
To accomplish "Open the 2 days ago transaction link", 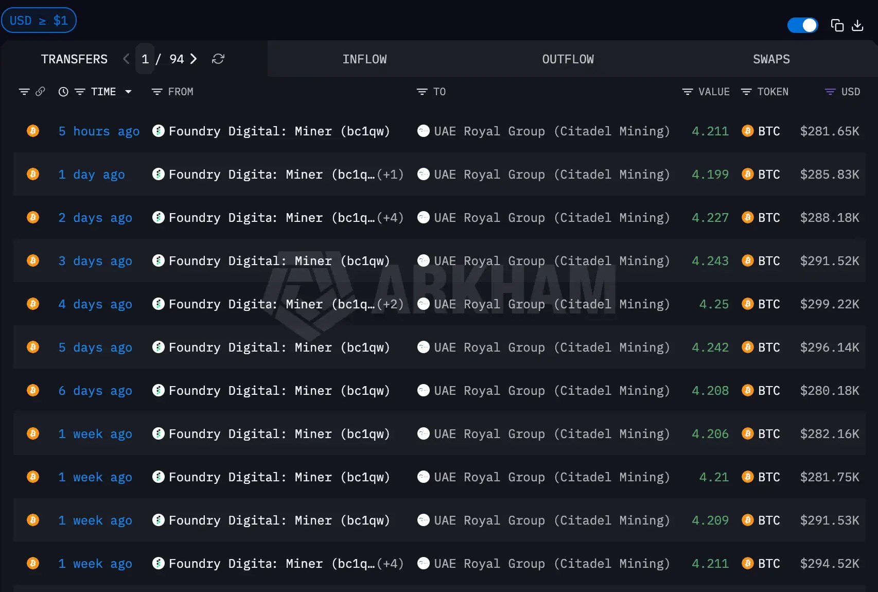I will click(x=95, y=218).
